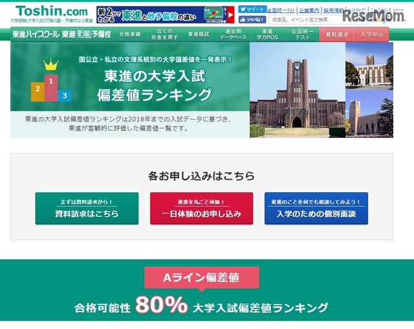The height and width of the screenshot is (329, 414).
Task: Open the 合格実績 menu item
Action: [x=129, y=34]
